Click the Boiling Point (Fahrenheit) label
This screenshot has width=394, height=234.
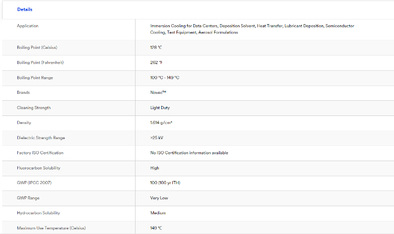pyautogui.click(x=40, y=62)
